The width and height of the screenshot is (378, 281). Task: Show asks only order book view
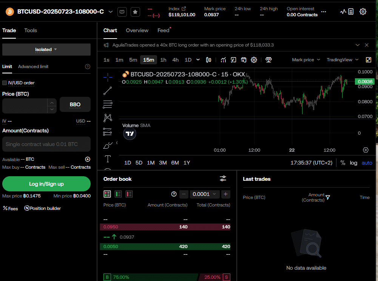(x=129, y=194)
